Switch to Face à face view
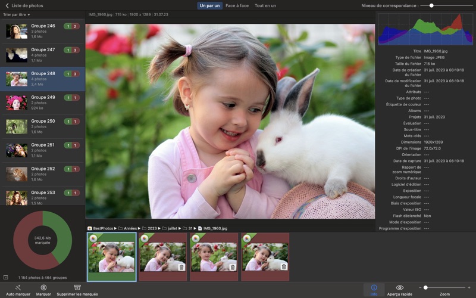Image resolution: width=476 pixels, height=298 pixels. 237,5
